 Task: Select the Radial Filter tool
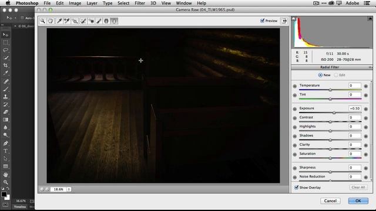[x=114, y=21]
